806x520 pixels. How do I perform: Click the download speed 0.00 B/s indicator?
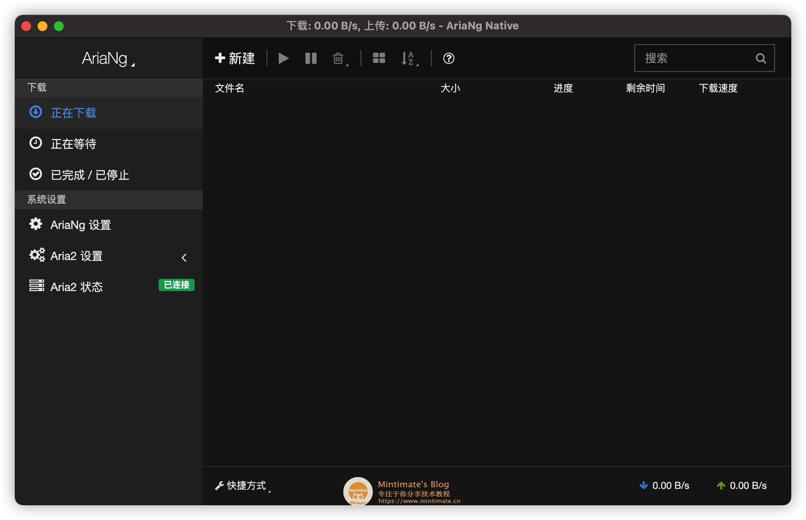tap(665, 486)
